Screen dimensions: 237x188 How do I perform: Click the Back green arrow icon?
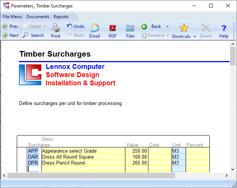[x=144, y=26]
